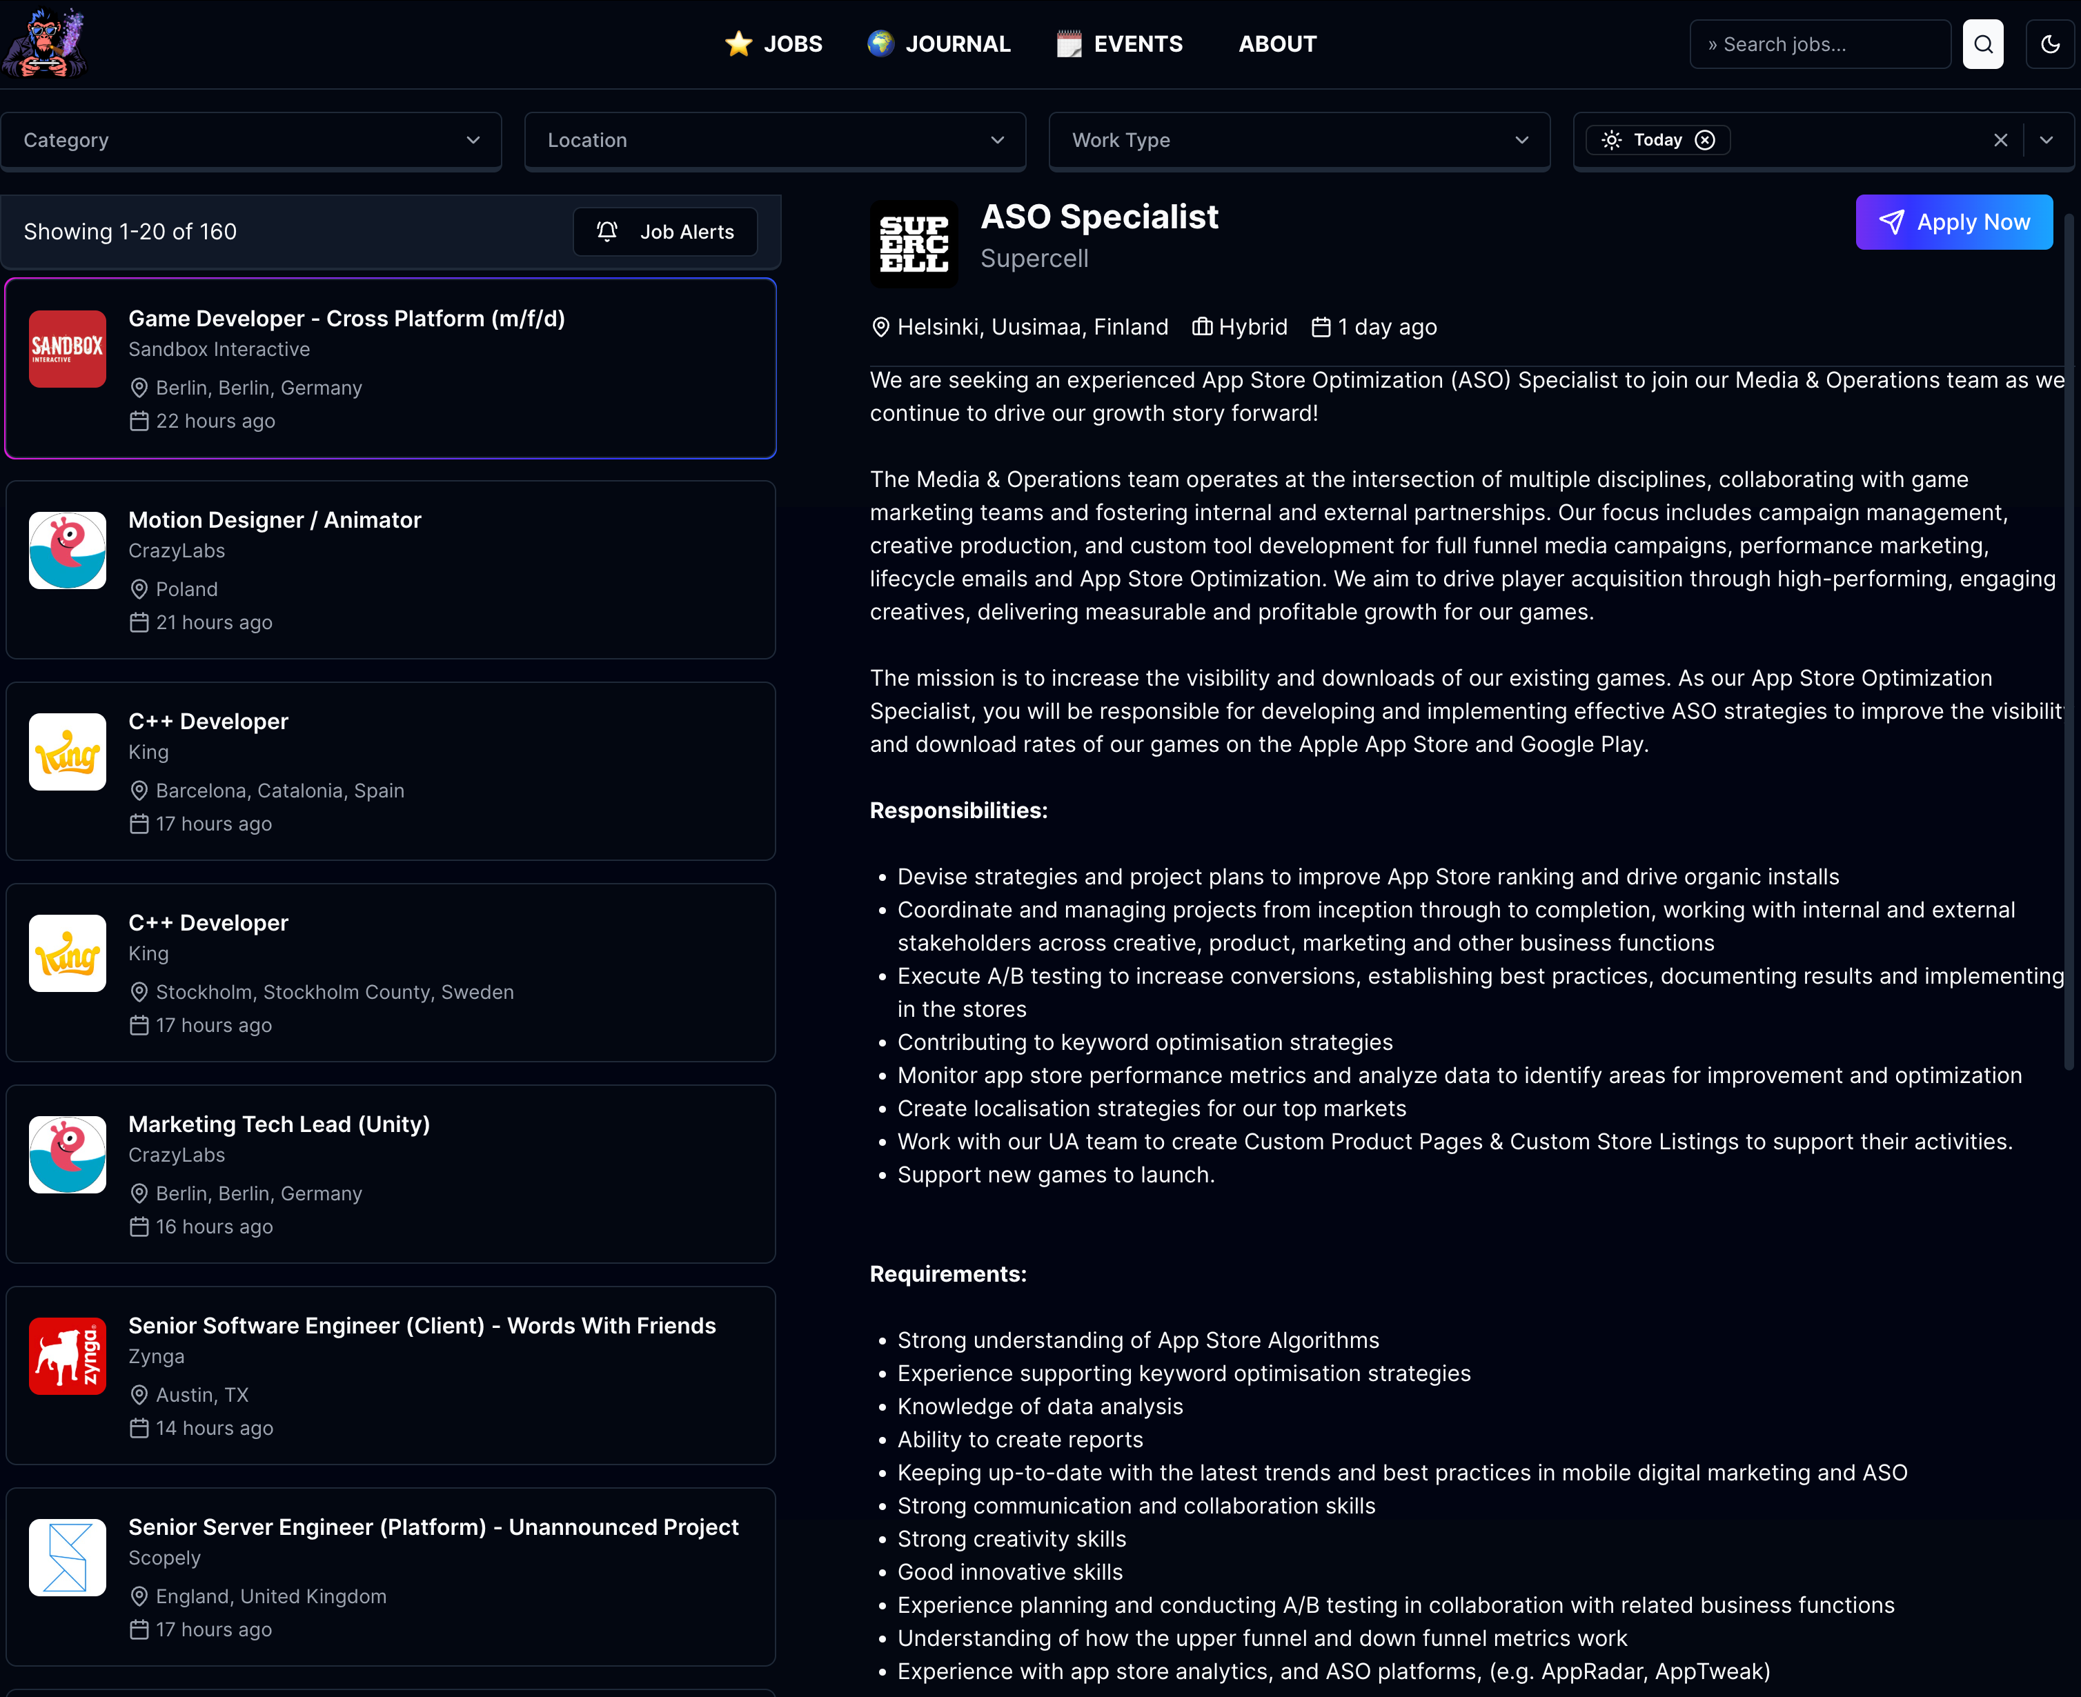The width and height of the screenshot is (2081, 1697).
Task: Click the Sandbox Interactive logo
Action: click(x=68, y=349)
